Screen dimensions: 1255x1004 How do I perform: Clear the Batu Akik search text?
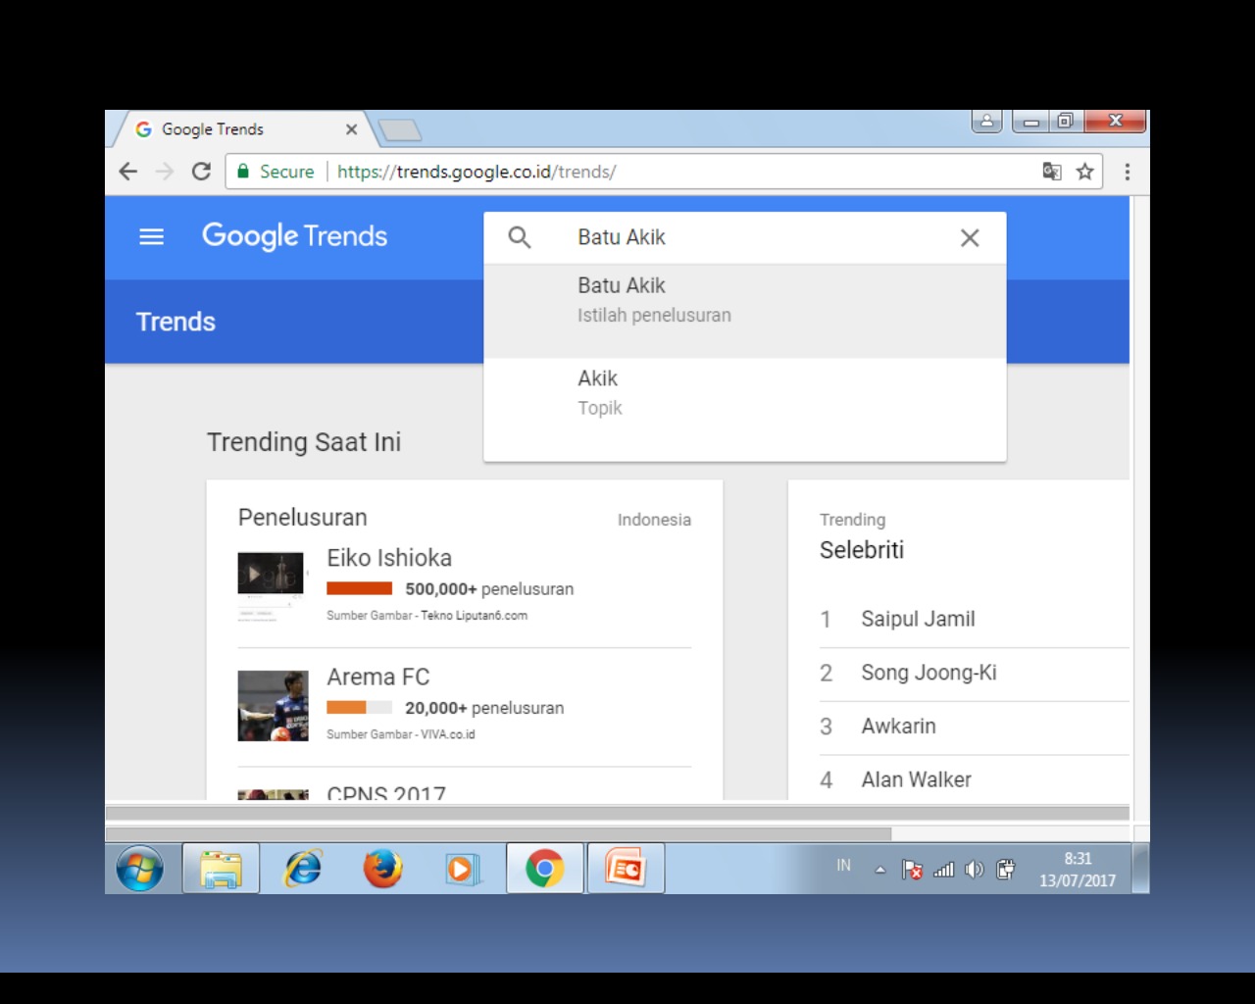[970, 237]
